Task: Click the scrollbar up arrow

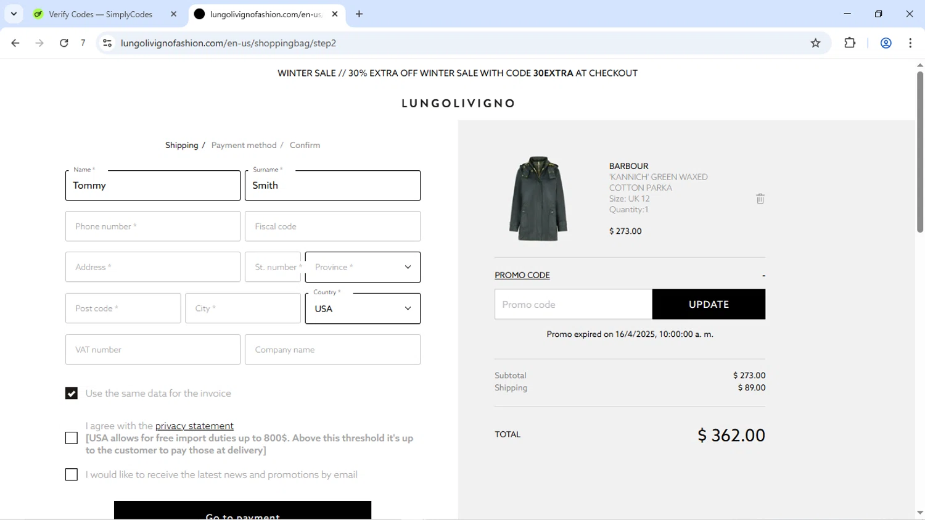Action: (x=920, y=65)
